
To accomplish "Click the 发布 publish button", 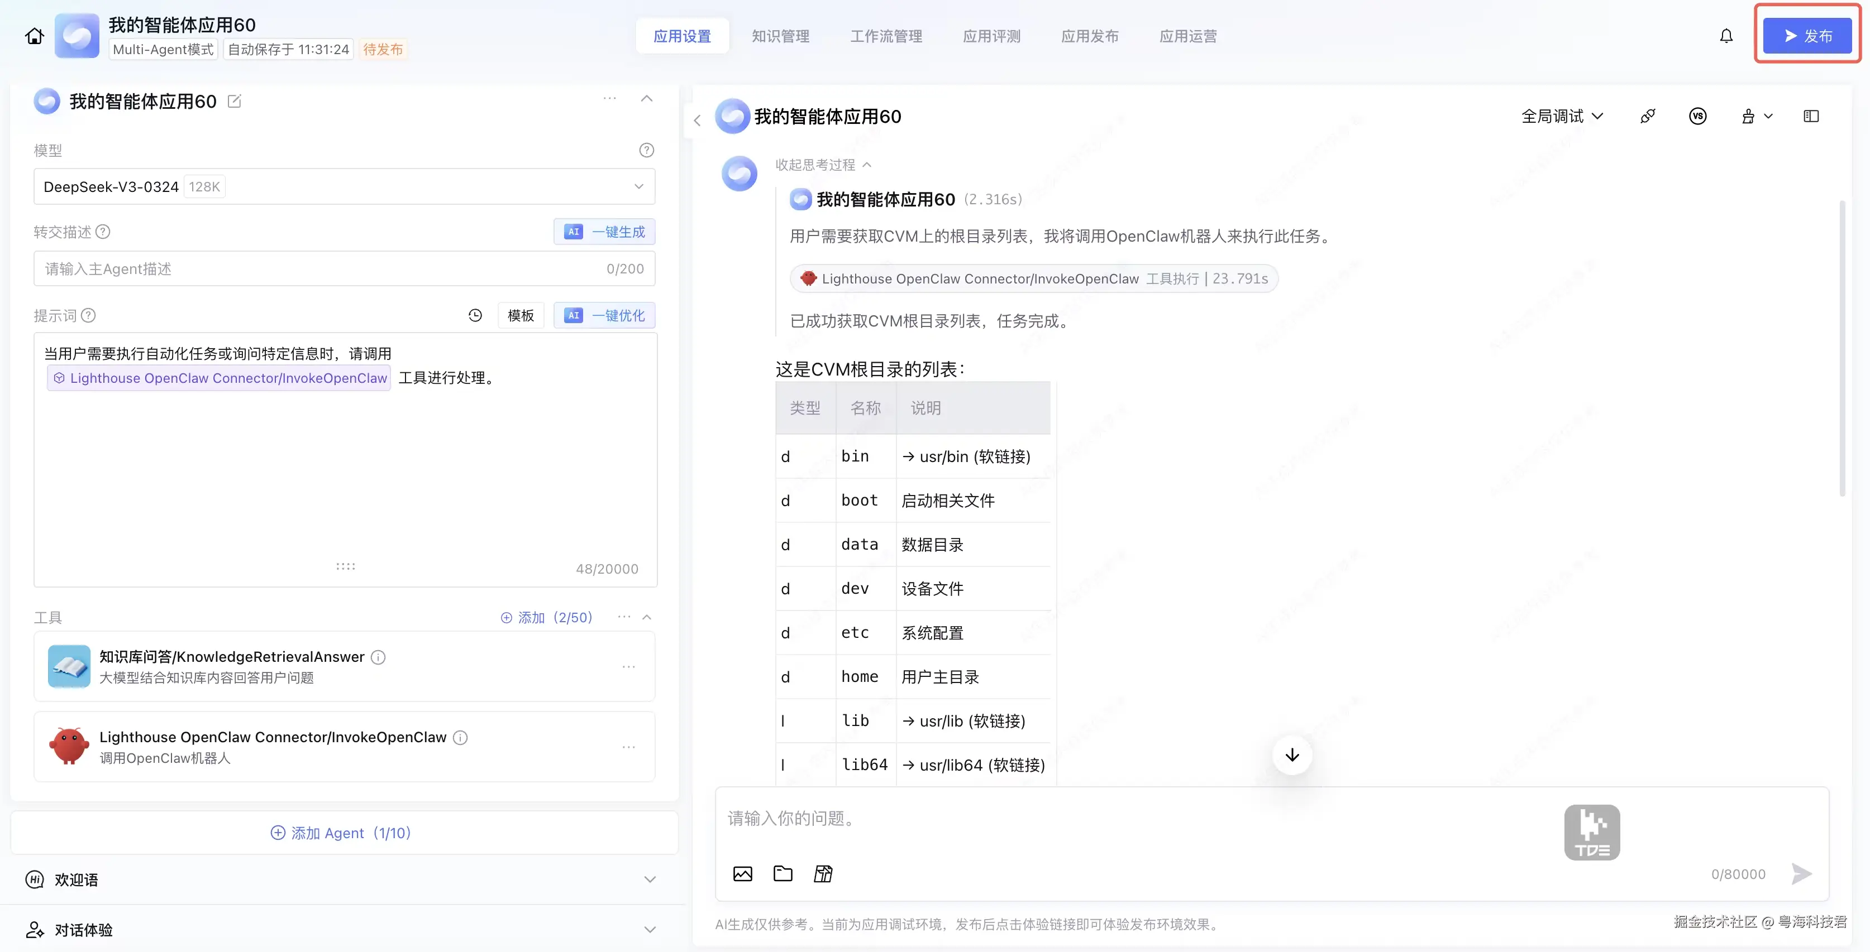I will [x=1807, y=36].
